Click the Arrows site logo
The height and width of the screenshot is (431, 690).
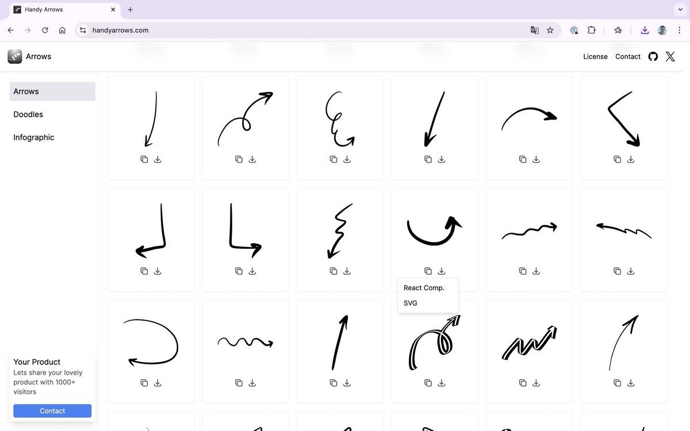(x=29, y=56)
